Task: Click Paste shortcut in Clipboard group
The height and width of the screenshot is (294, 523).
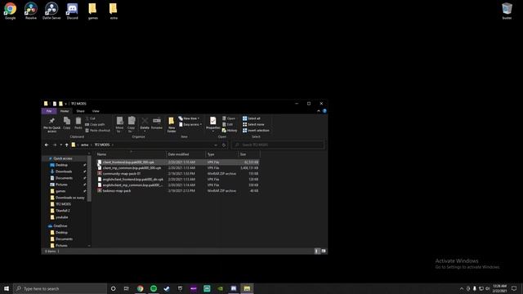Action: pos(98,131)
